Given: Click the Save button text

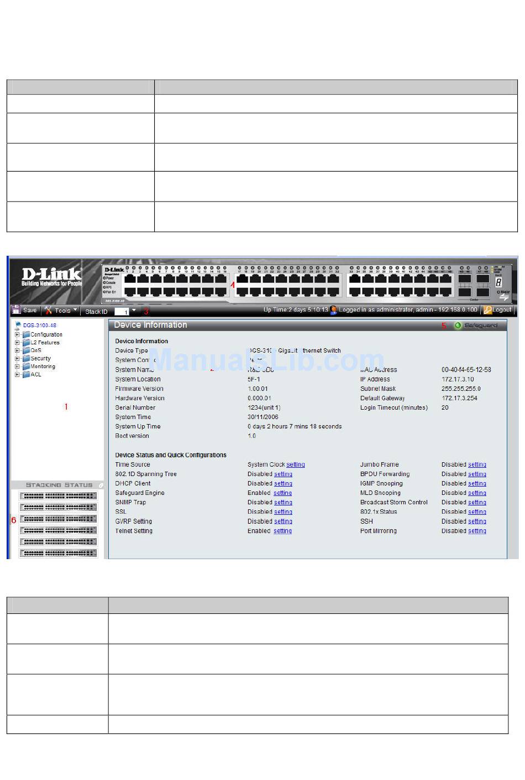Looking at the screenshot, I should tap(30, 311).
